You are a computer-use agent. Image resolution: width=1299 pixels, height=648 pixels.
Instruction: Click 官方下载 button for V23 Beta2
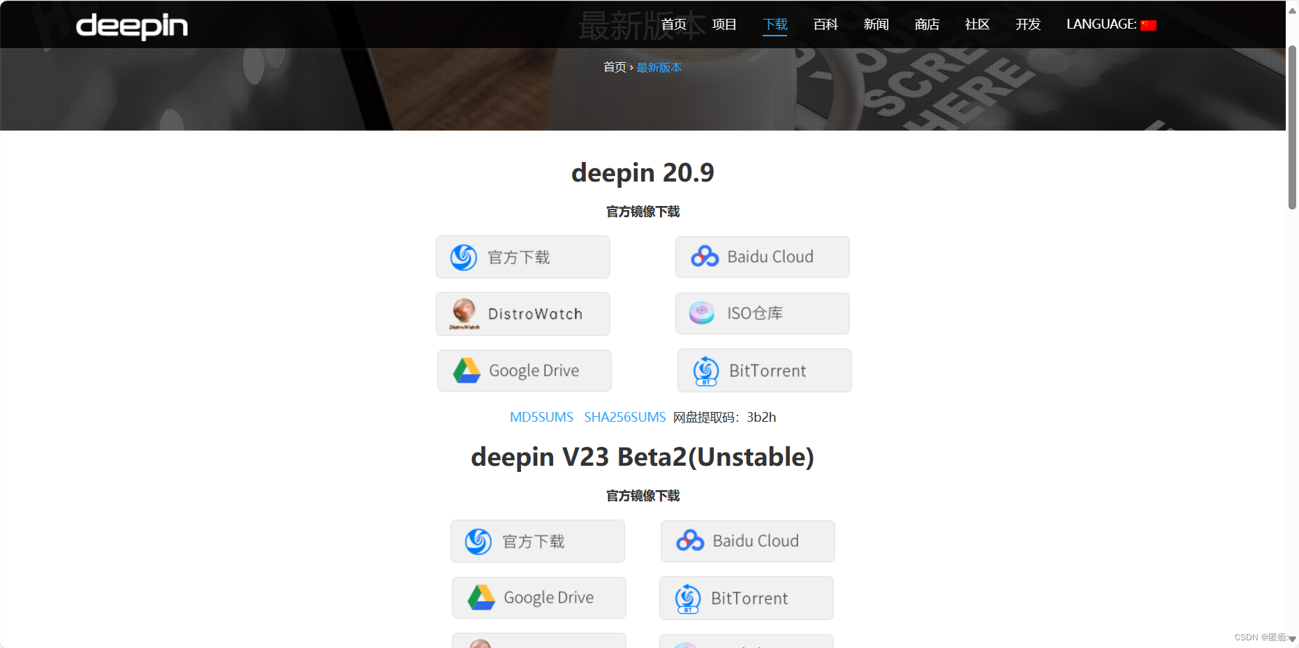click(538, 541)
